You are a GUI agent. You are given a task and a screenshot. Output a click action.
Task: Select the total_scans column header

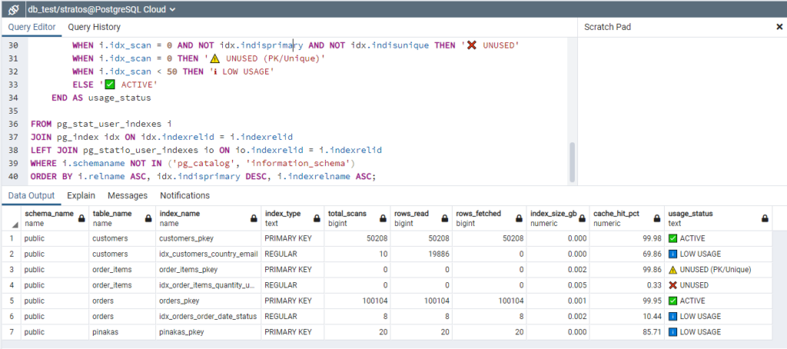(x=357, y=218)
